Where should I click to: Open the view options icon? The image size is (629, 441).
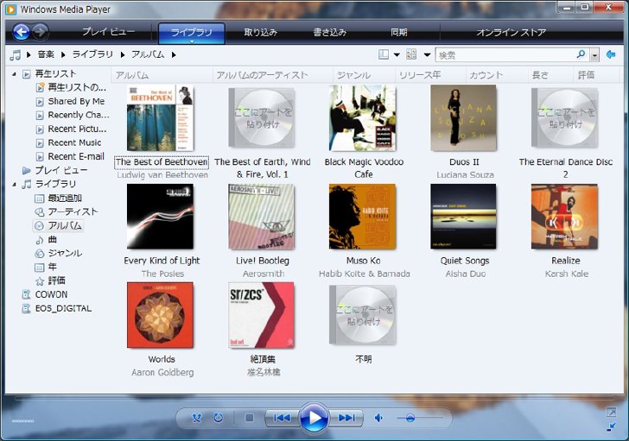[411, 54]
